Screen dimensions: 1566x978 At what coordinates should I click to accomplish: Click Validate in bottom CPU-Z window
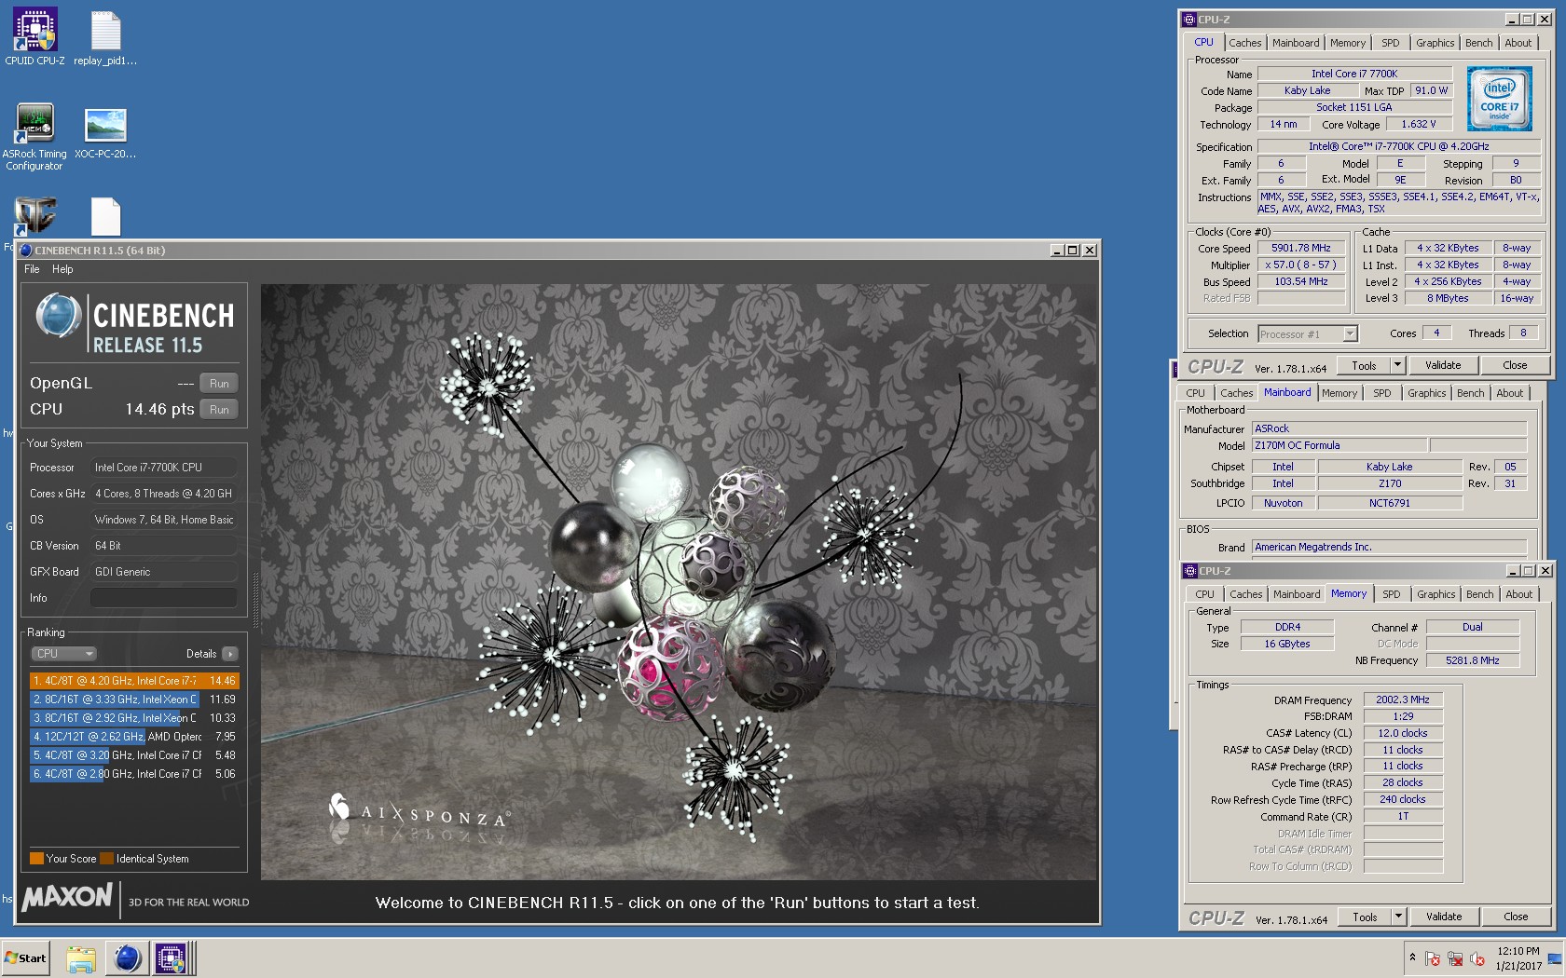1444,917
